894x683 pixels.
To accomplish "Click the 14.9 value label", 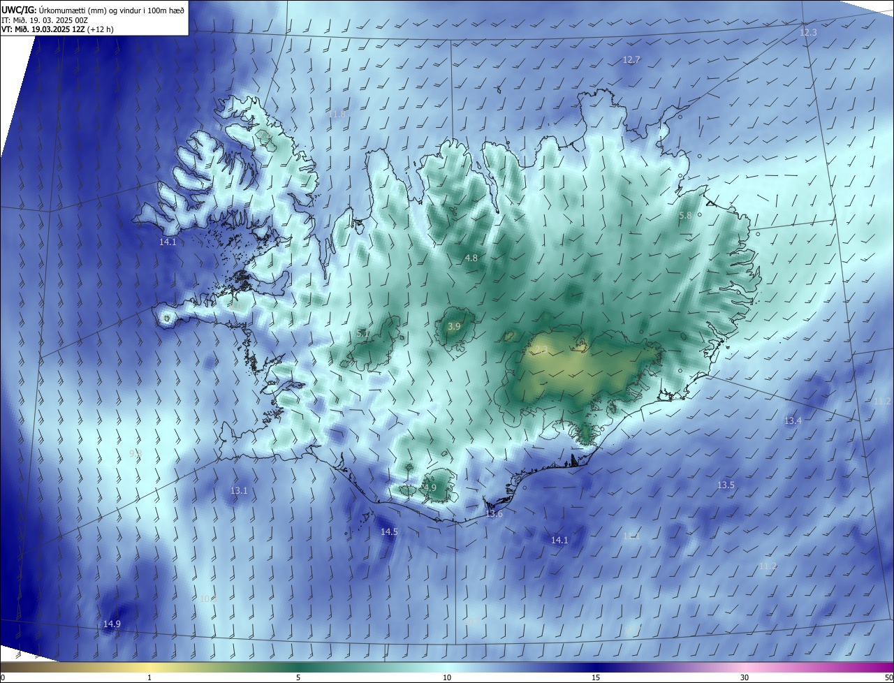I will [112, 624].
